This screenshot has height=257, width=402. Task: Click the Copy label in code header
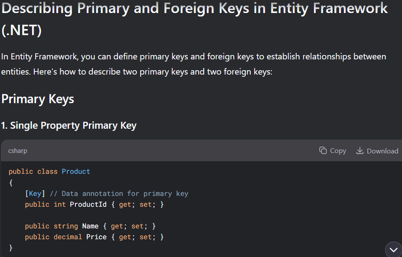click(338, 151)
